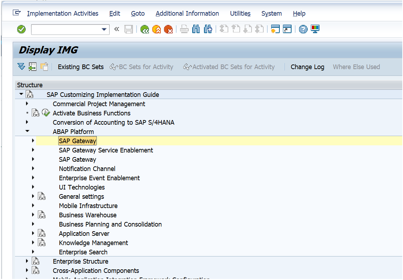Image resolution: width=403 pixels, height=280 pixels.
Task: Collapse SAP Customizing Implementation Guide node
Action: [21, 94]
